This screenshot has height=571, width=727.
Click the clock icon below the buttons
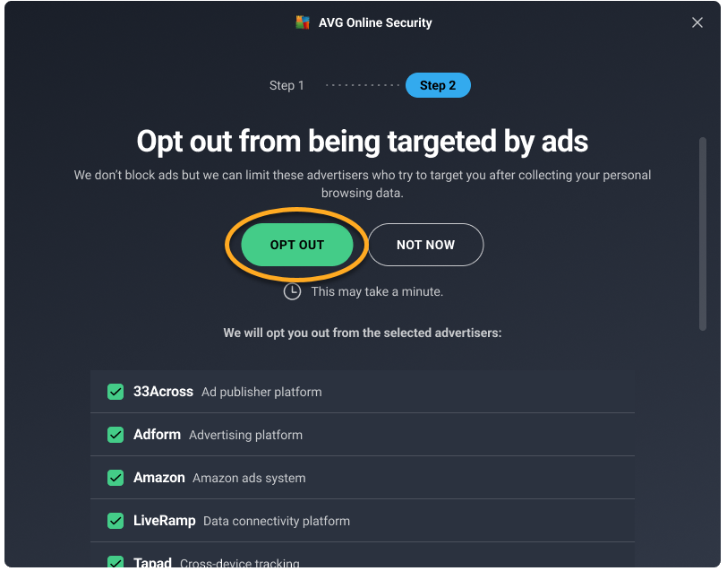click(x=292, y=291)
